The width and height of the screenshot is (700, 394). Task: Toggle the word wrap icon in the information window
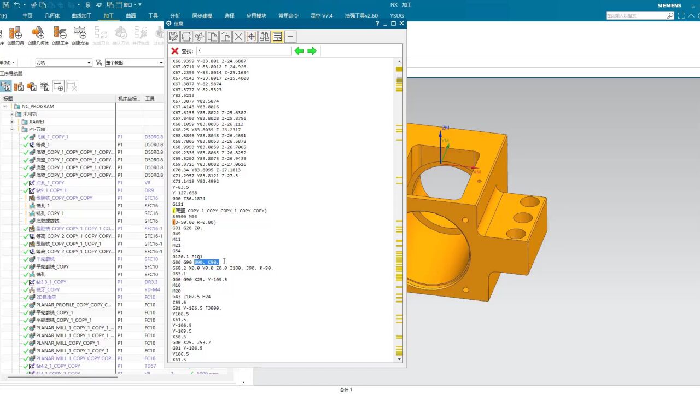tap(277, 37)
